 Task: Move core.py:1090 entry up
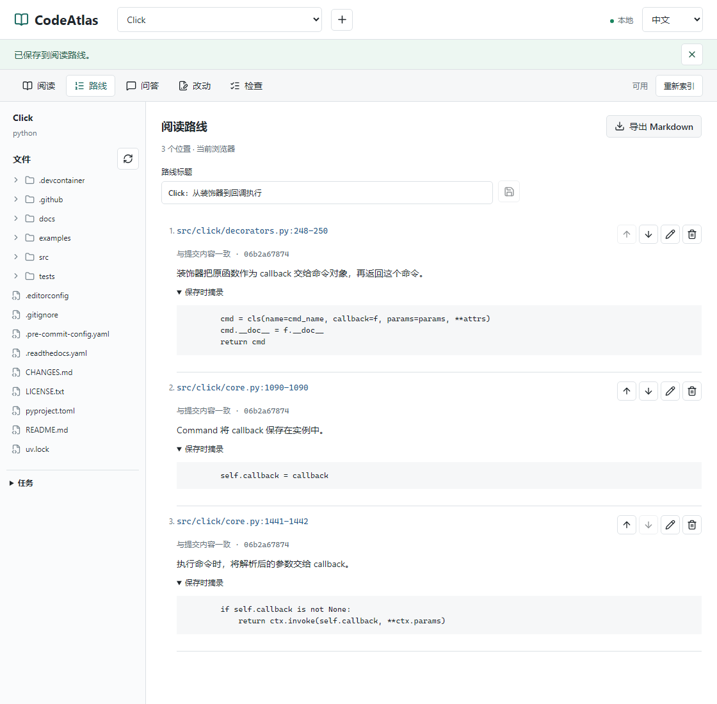click(627, 391)
